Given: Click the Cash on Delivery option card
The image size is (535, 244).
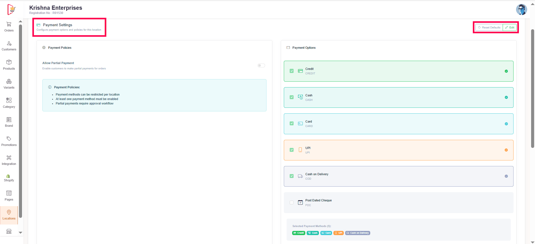Looking at the screenshot, I should (398, 176).
